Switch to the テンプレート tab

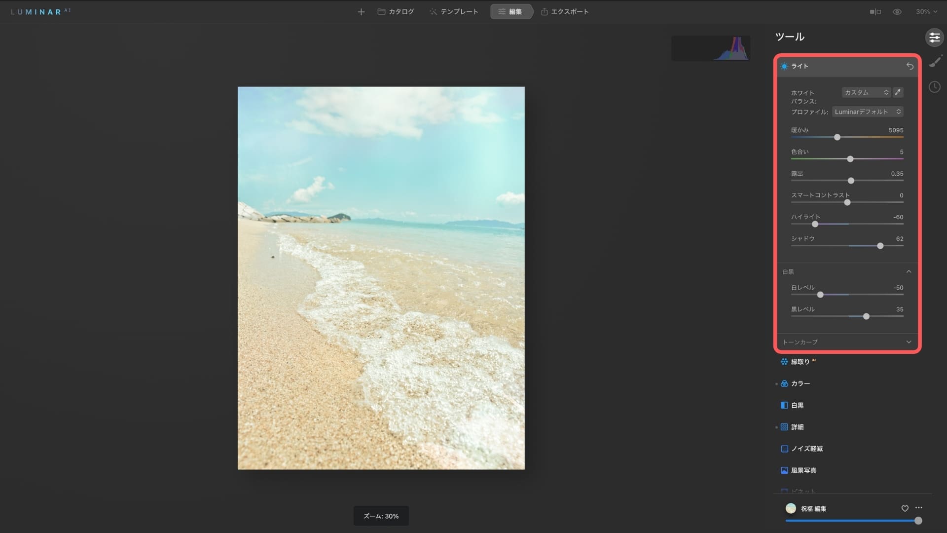pos(454,12)
